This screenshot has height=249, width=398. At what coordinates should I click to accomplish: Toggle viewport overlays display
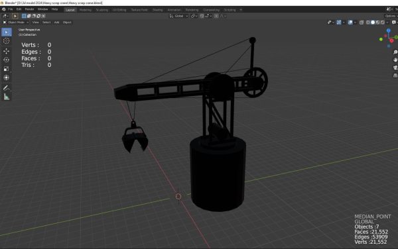click(350, 23)
